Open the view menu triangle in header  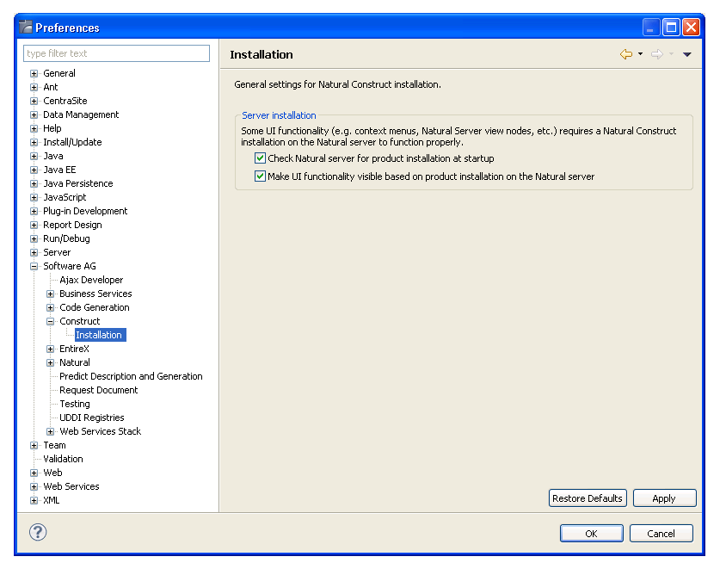[686, 54]
